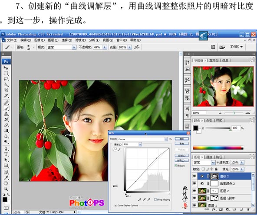The width and height of the screenshot is (257, 215).
Task: Select the Lasso tool
Action: coord(6,79)
